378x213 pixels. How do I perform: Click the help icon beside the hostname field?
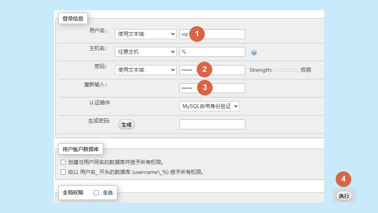click(x=254, y=52)
